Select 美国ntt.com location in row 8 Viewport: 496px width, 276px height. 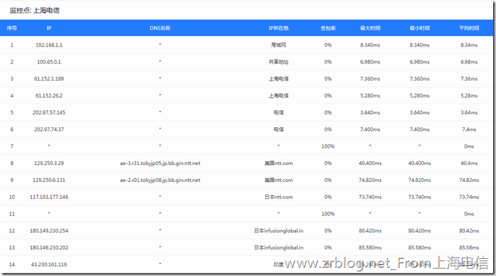278,163
